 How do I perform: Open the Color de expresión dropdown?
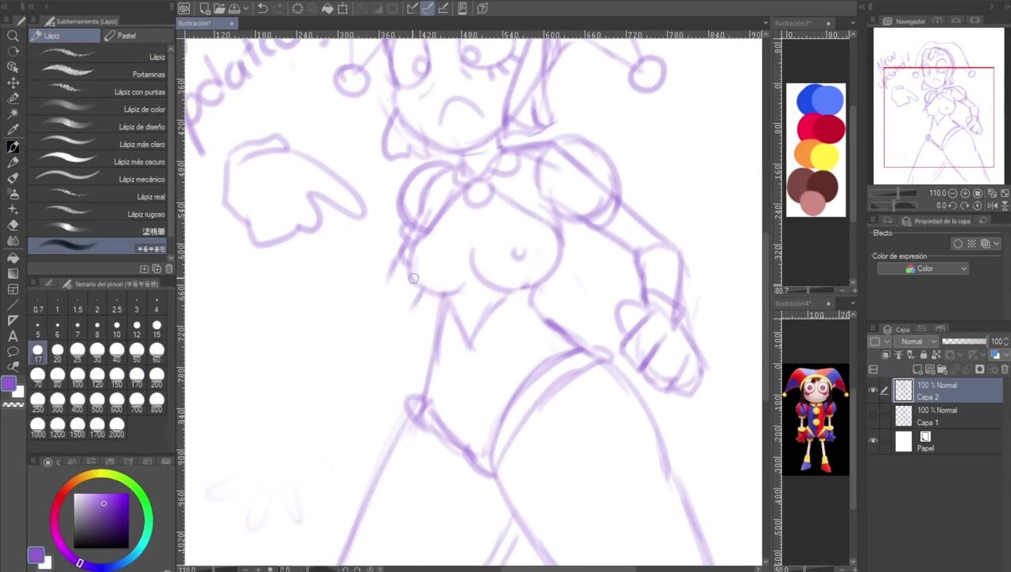pyautogui.click(x=923, y=269)
